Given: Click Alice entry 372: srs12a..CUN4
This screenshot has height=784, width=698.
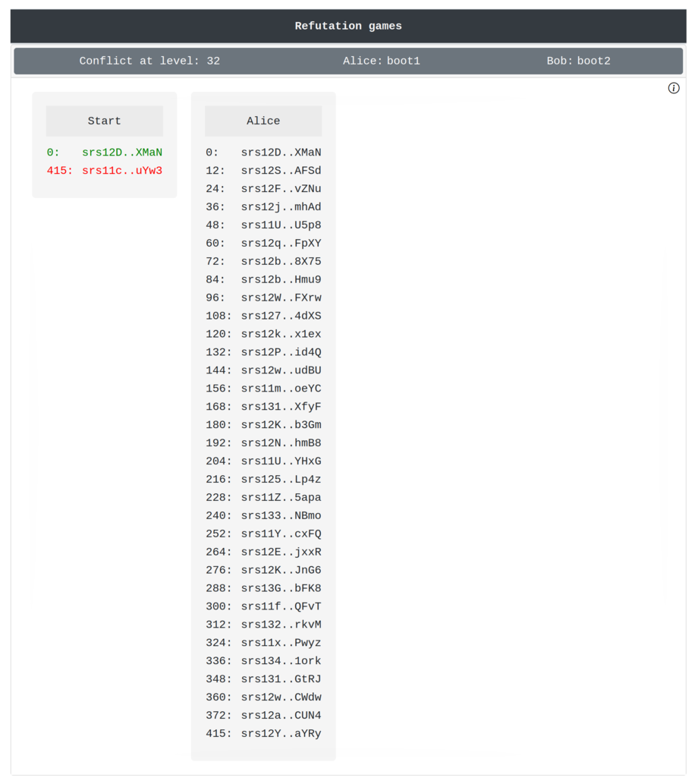Looking at the screenshot, I should pos(263,716).
